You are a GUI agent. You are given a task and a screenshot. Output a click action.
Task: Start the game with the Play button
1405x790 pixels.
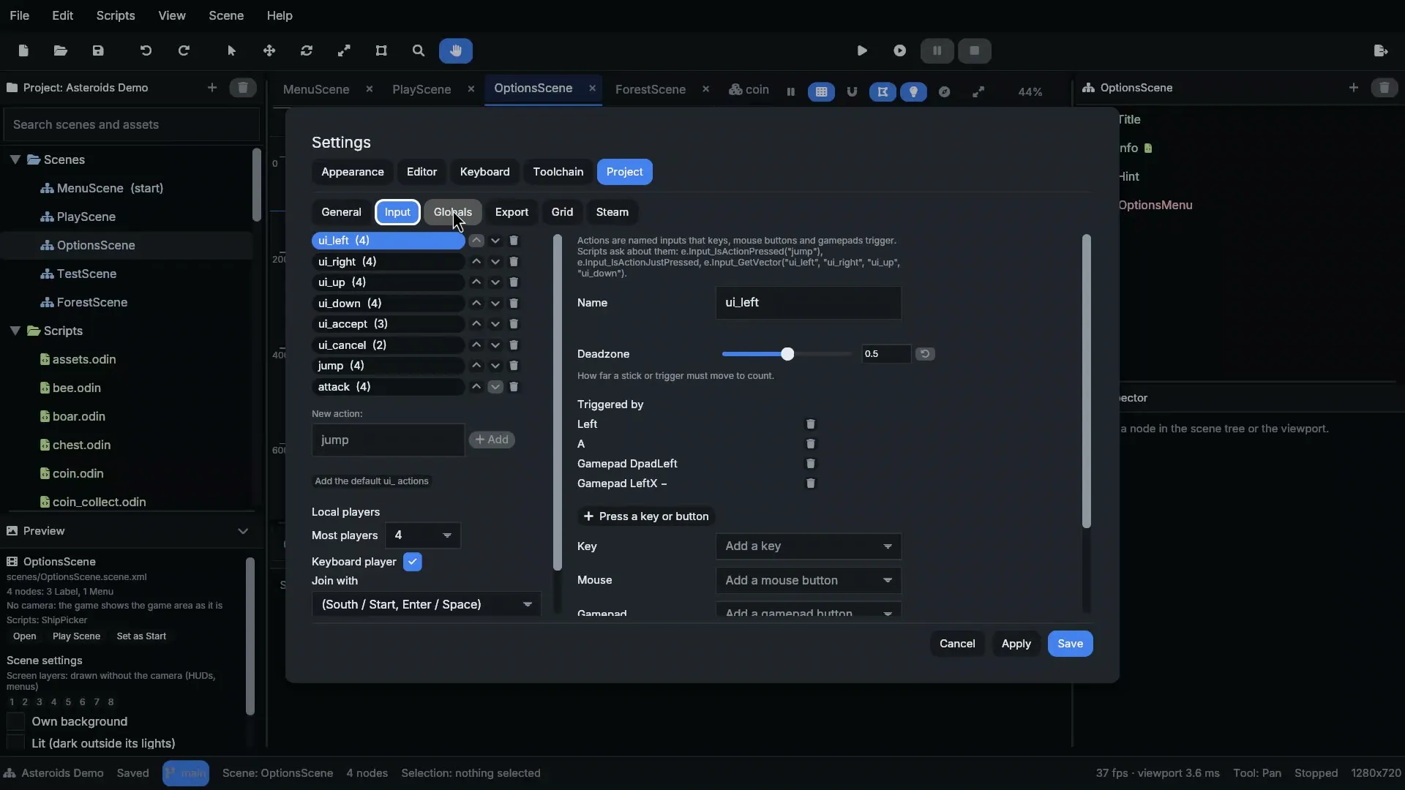[x=862, y=50]
